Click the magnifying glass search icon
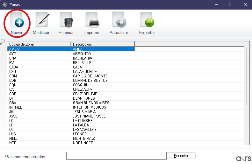Screen dimensions: 252x164 point(2,42)
